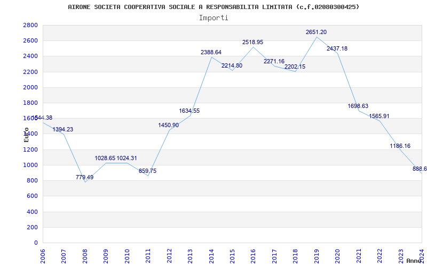Click data label 1394.23 for 2007
The height and width of the screenshot is (266, 427).
click(x=63, y=129)
